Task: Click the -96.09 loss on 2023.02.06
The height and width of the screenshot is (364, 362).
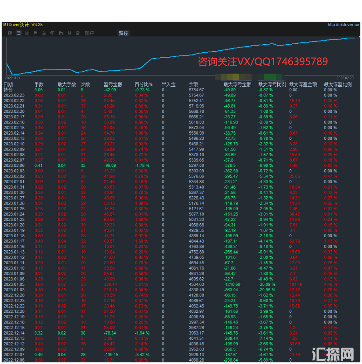Action: (x=110, y=166)
